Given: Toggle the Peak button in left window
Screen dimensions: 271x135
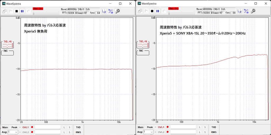Looking at the screenshot, I should point(14,127).
